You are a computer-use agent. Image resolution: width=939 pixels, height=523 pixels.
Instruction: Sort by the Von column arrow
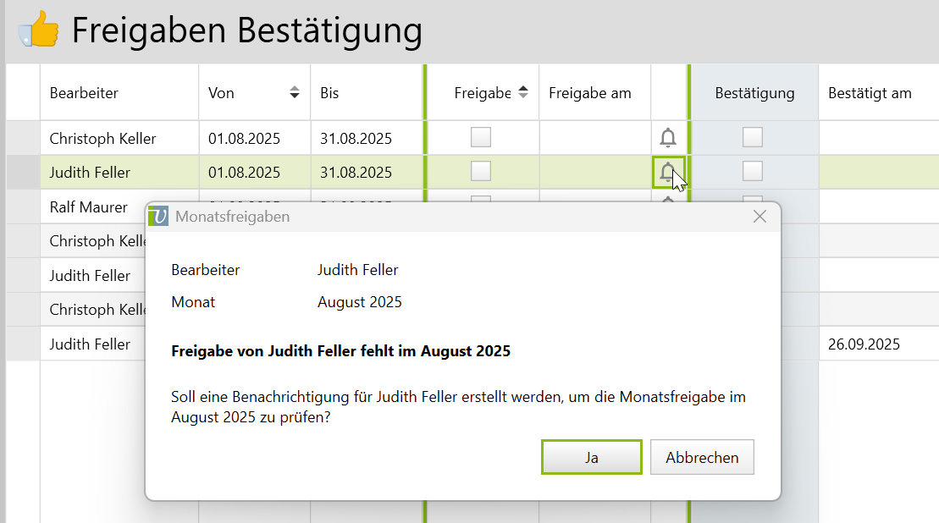coord(294,92)
